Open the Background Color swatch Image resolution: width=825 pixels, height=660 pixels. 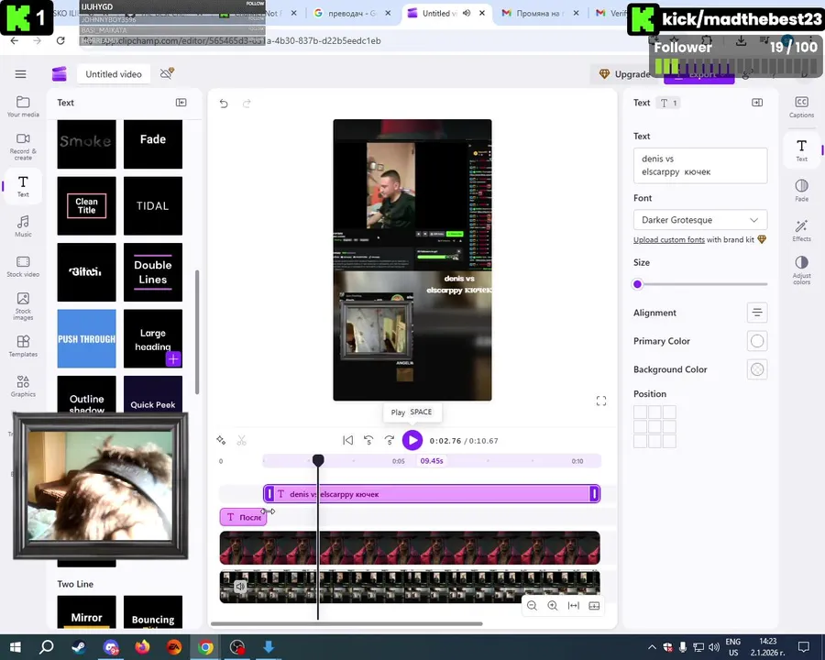(757, 369)
